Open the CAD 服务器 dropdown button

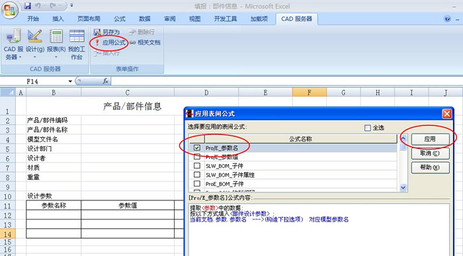click(13, 44)
